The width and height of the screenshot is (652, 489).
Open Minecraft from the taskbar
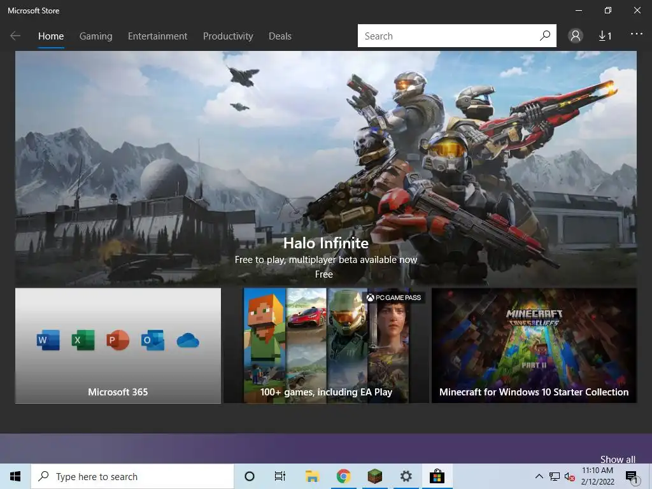[374, 476]
